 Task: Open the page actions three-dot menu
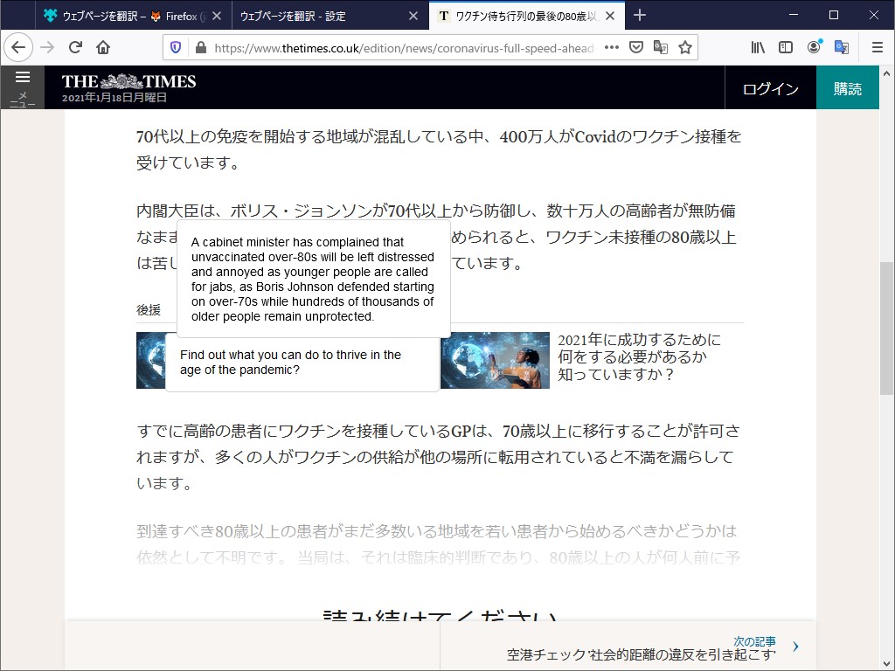pos(611,47)
